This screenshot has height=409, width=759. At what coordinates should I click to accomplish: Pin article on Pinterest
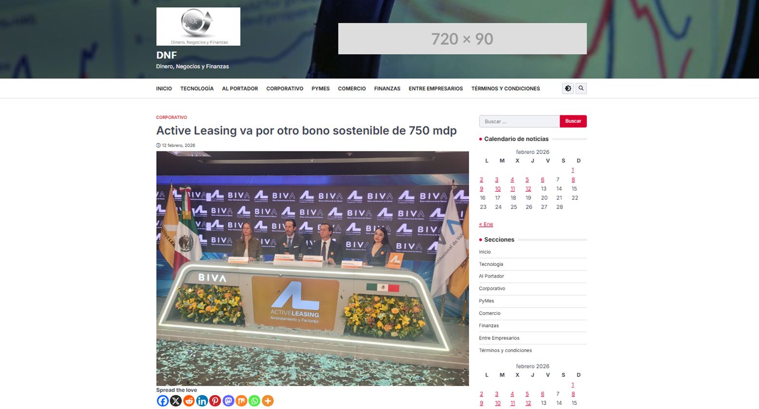tap(215, 401)
